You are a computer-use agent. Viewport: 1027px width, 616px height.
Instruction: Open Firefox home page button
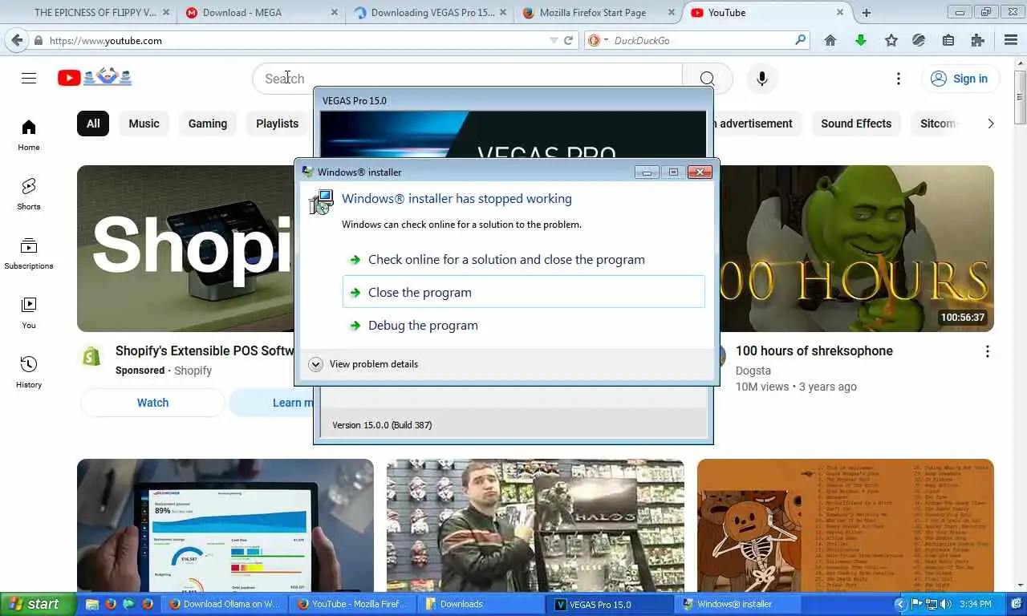click(x=830, y=40)
